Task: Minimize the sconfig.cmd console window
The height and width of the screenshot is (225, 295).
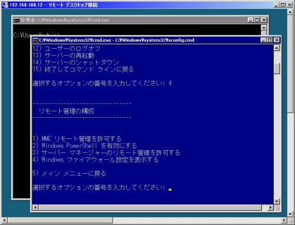Action: 263,40
